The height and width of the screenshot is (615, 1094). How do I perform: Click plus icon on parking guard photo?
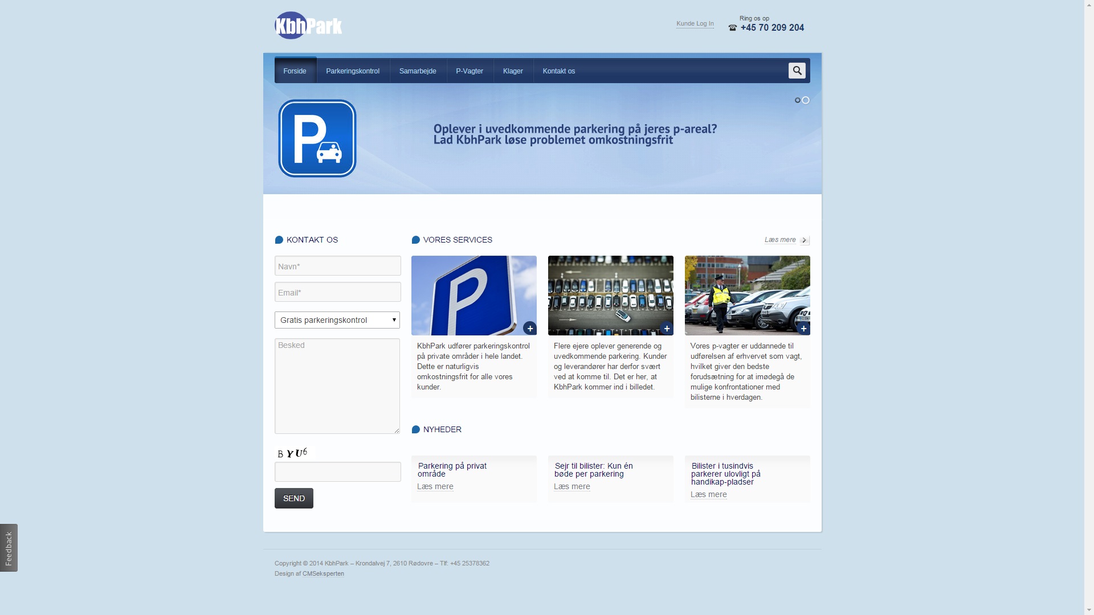pos(803,329)
